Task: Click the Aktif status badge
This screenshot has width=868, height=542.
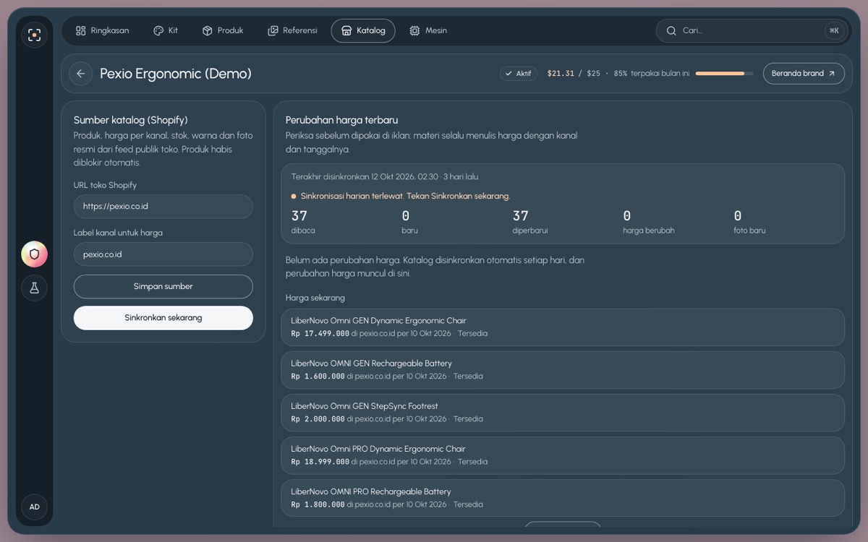Action: (x=518, y=74)
